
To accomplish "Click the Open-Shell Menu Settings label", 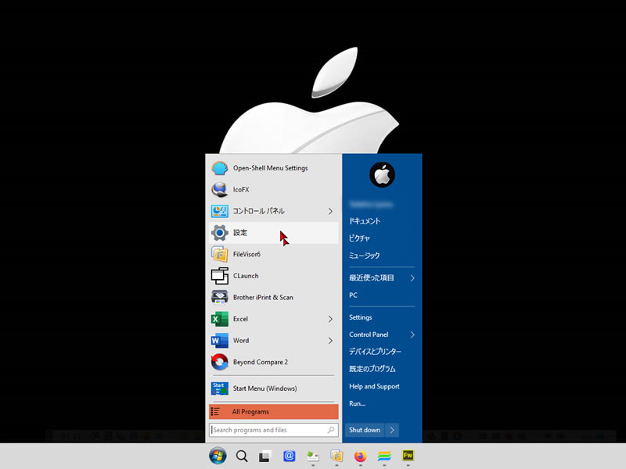I will pyautogui.click(x=270, y=168).
